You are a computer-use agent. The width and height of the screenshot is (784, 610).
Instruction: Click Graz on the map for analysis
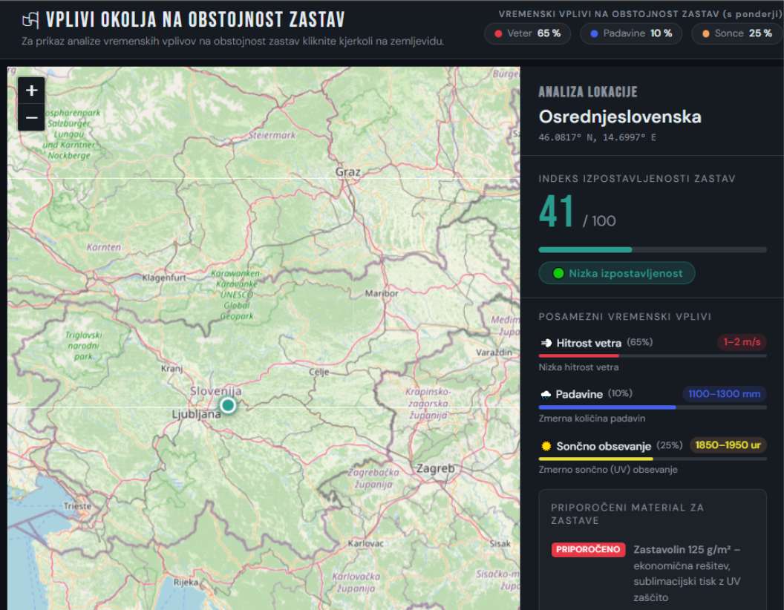click(350, 171)
